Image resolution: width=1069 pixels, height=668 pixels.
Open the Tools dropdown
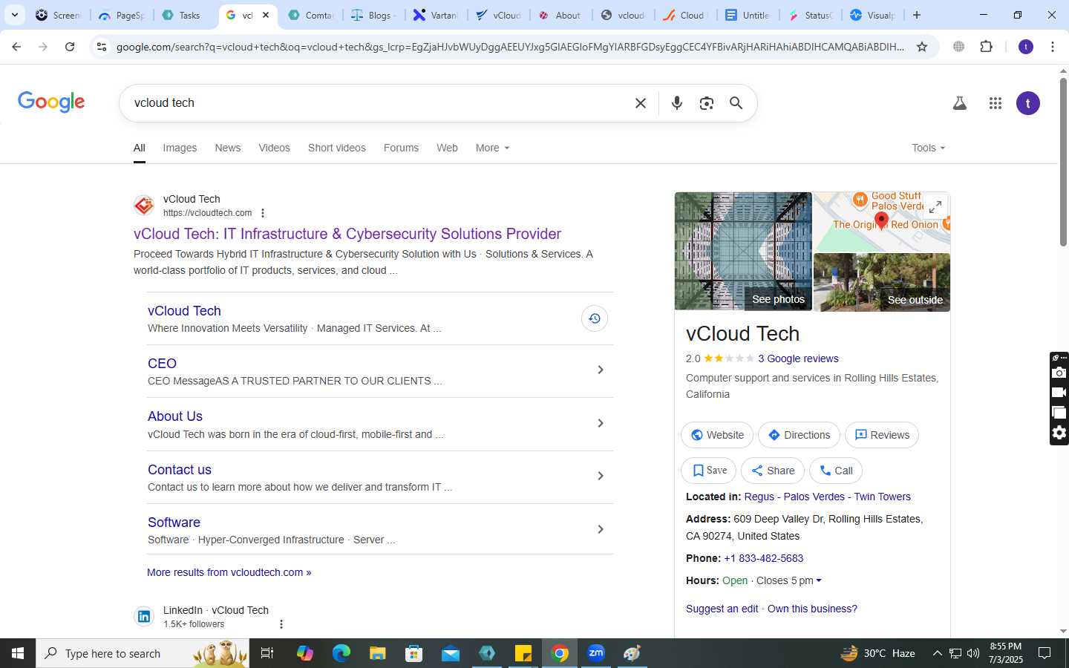pos(928,148)
